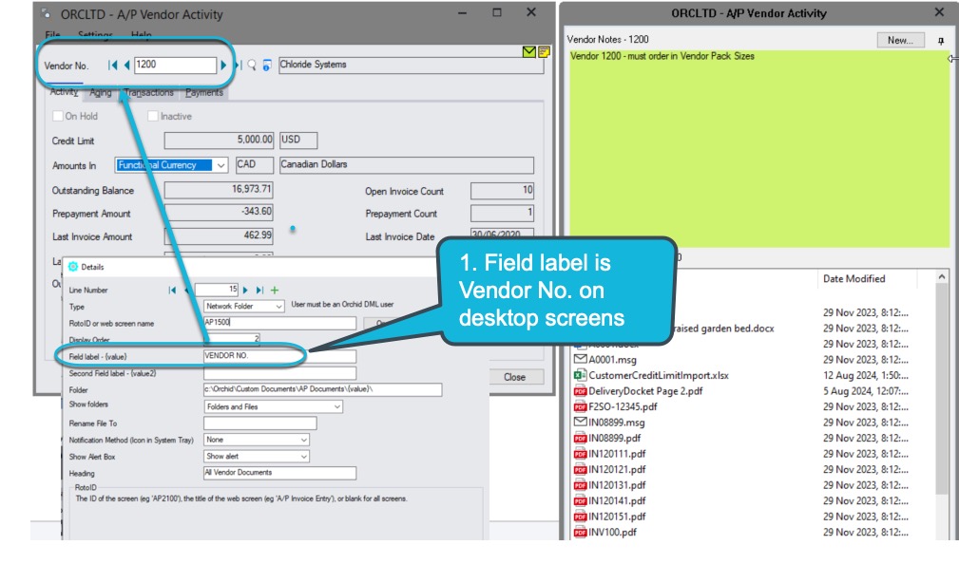
Task: Jump to last line number record
Action: pos(259,290)
